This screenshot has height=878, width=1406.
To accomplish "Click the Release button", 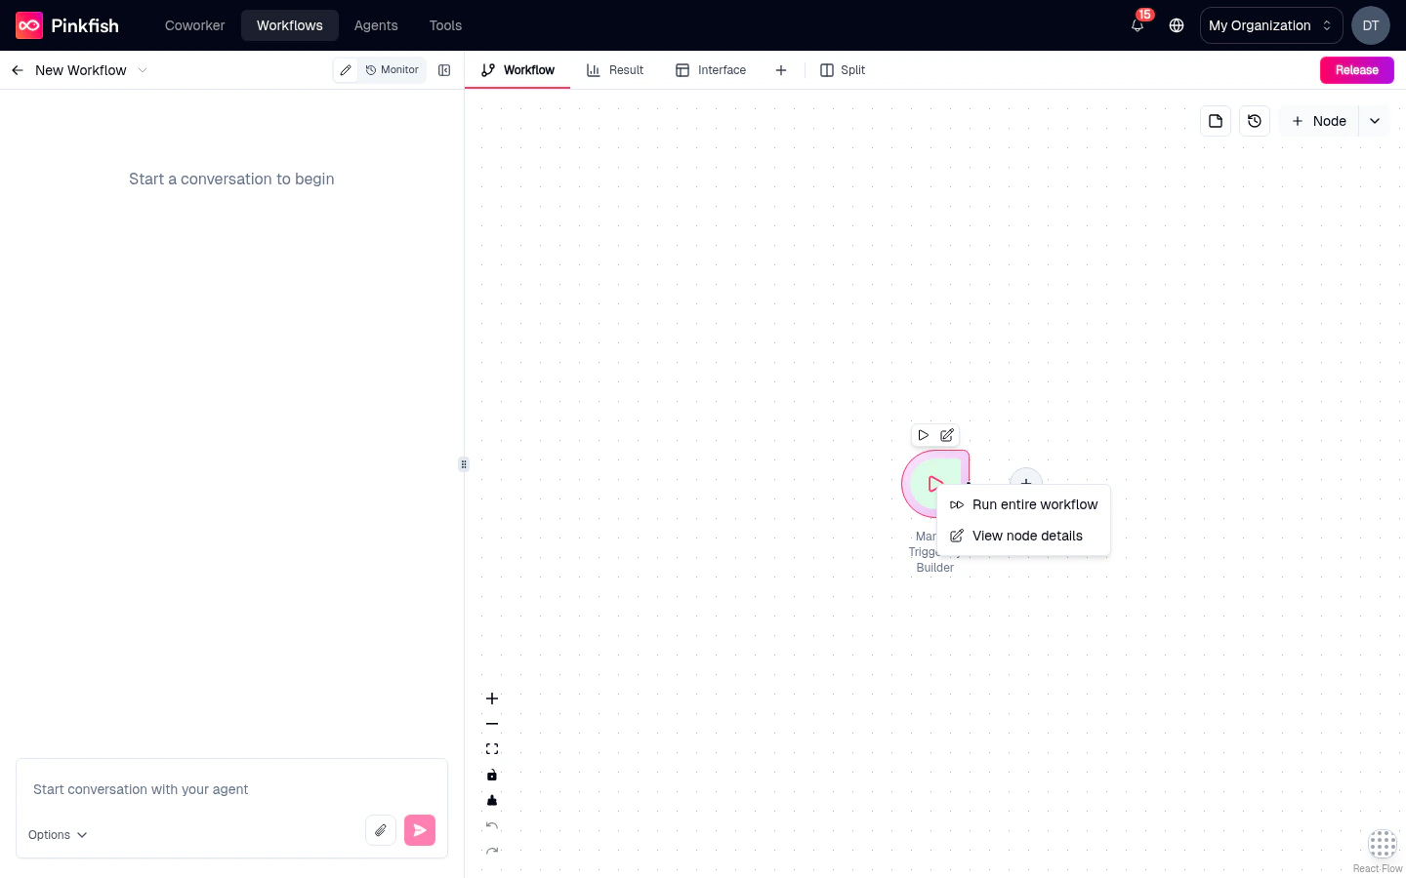I will (1356, 70).
